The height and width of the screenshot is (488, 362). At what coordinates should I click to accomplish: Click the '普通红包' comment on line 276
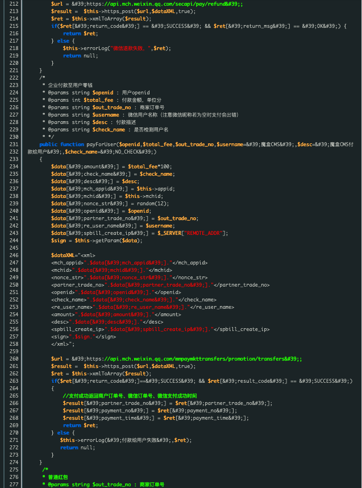pyautogui.click(x=58, y=477)
